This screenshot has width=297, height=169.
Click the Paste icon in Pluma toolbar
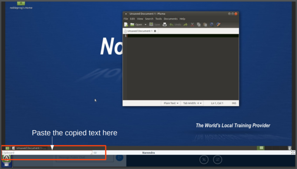(x=205, y=25)
